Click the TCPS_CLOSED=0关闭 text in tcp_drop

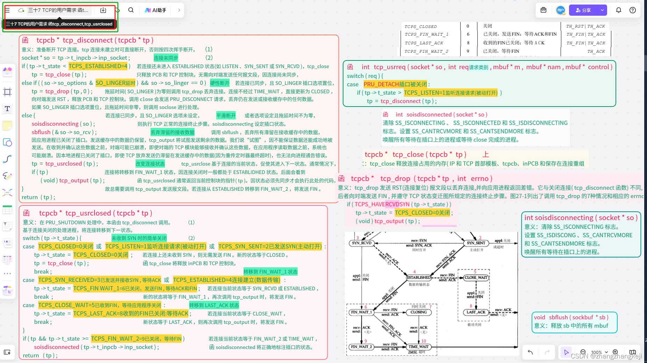[x=422, y=213]
